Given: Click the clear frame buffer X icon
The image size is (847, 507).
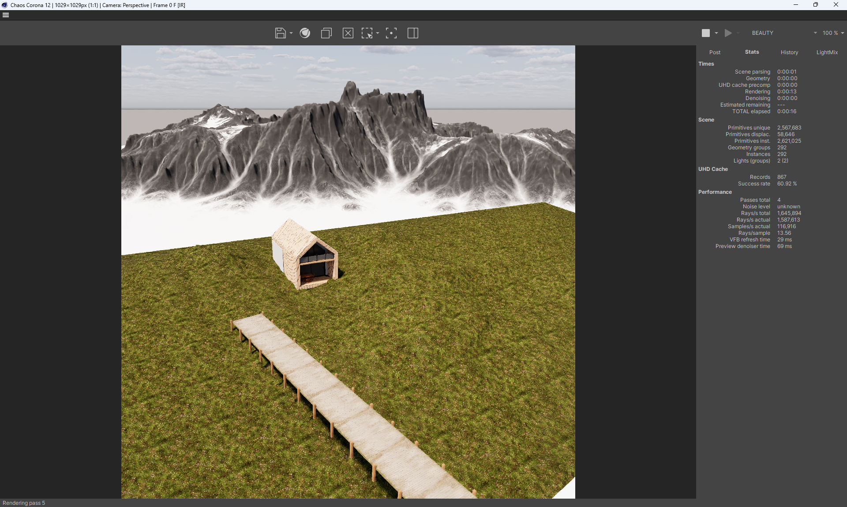Looking at the screenshot, I should (348, 33).
